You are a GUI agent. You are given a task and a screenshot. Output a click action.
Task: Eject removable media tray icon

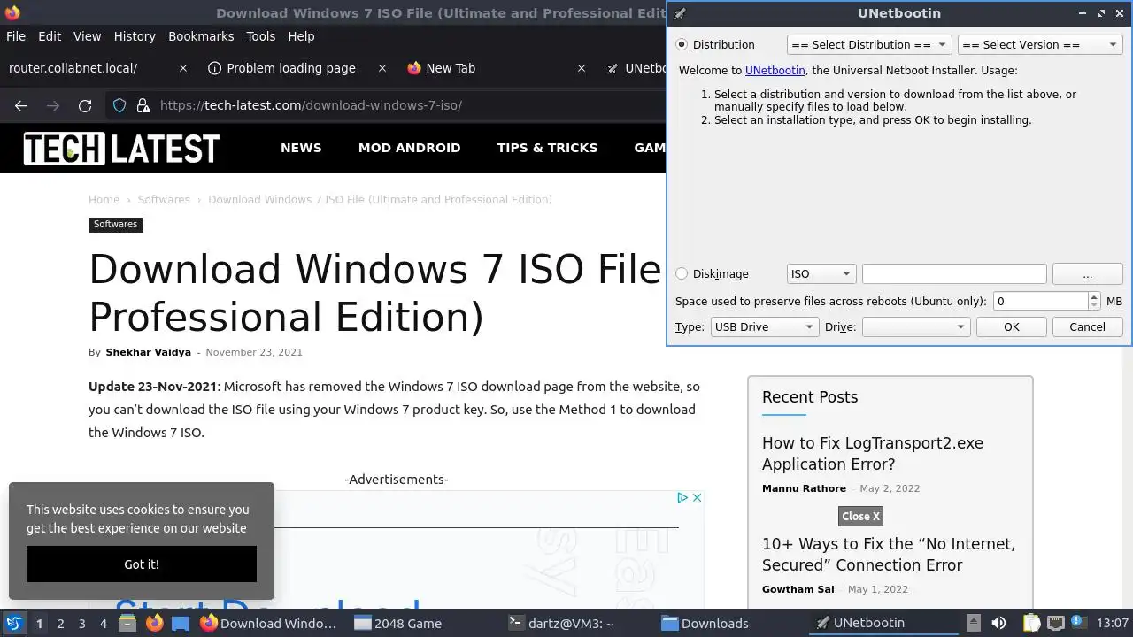coord(973,623)
